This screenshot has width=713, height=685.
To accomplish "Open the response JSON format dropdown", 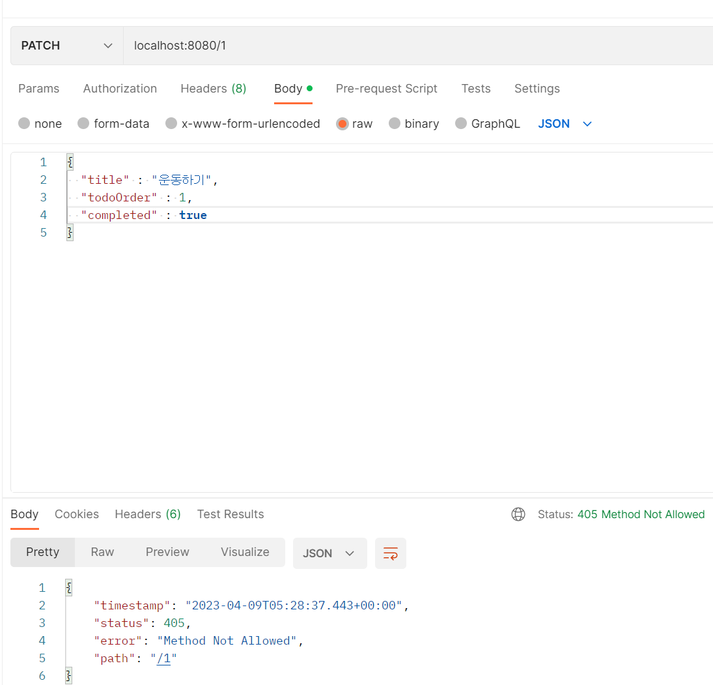I will 329,553.
